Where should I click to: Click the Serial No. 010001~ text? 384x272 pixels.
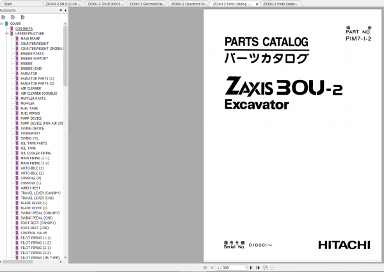[x=248, y=245]
